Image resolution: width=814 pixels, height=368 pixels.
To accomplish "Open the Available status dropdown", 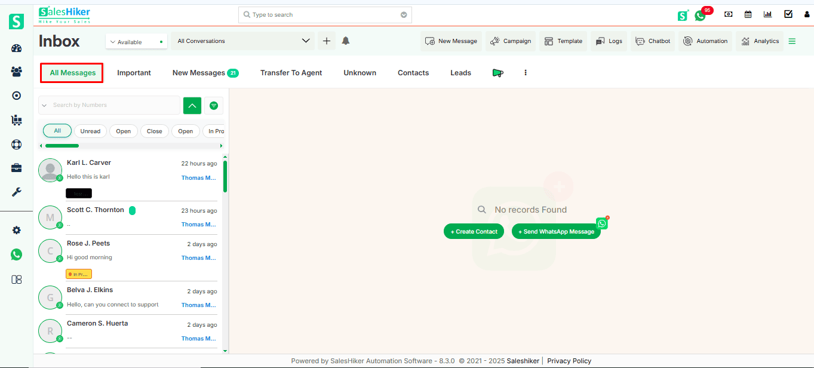I will click(x=136, y=42).
